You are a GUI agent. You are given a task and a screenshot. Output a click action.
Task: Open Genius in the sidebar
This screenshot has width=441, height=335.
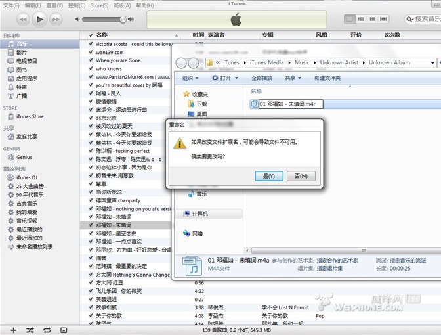tap(24, 158)
